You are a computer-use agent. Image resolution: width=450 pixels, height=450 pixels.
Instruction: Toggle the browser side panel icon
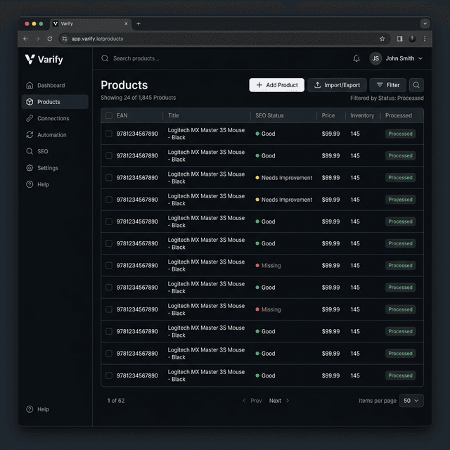pyautogui.click(x=399, y=39)
